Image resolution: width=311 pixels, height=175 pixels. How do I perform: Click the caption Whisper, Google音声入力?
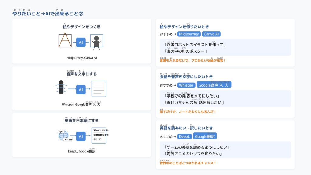[x=81, y=104]
